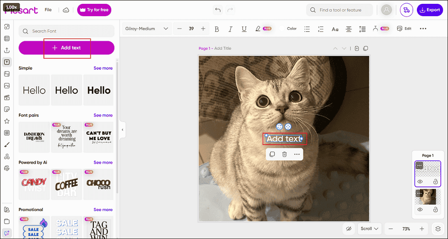
Task: Click the Bold formatting icon
Action: 217,29
